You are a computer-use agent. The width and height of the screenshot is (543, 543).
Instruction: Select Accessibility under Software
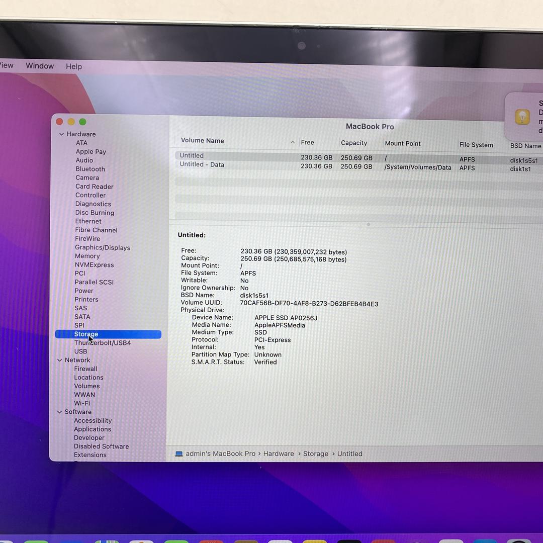(x=93, y=420)
